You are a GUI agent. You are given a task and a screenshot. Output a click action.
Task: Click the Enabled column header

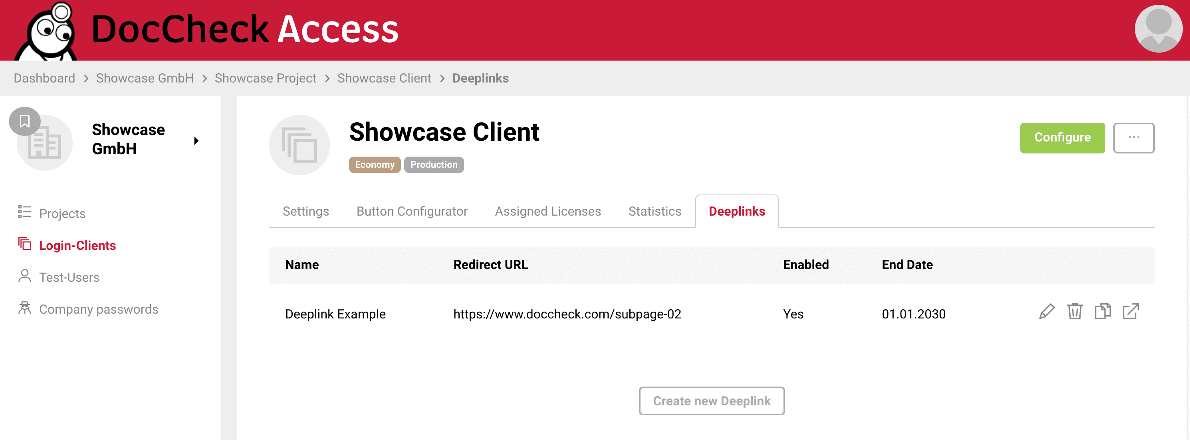point(806,265)
